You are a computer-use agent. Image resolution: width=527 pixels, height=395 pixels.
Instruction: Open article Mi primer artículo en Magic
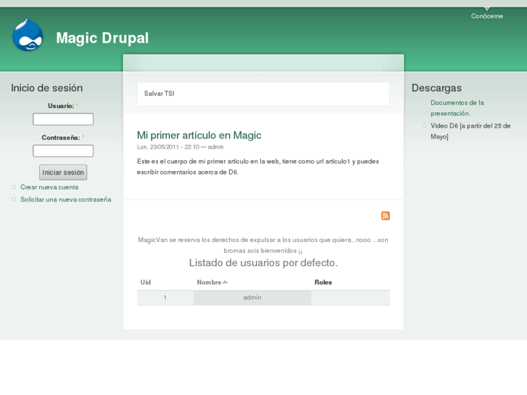click(x=199, y=135)
